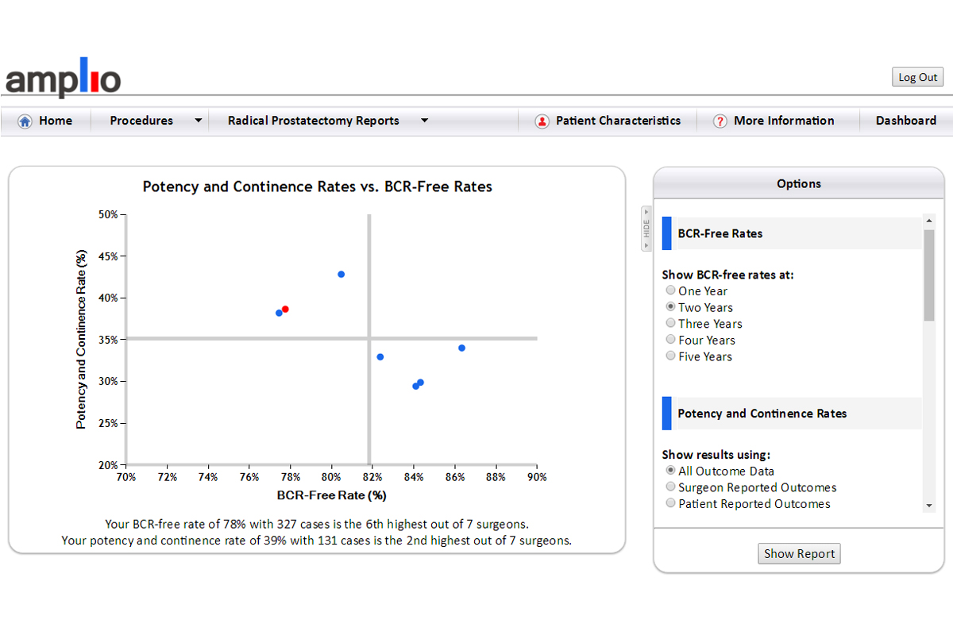Click the More Information question mark icon

click(x=720, y=121)
